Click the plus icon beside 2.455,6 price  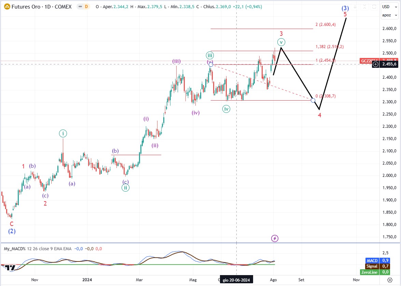pyautogui.click(x=375, y=64)
